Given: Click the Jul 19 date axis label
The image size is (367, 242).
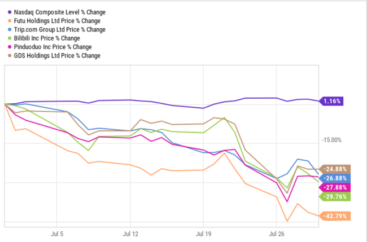Looking at the screenshot, I should (x=203, y=232).
